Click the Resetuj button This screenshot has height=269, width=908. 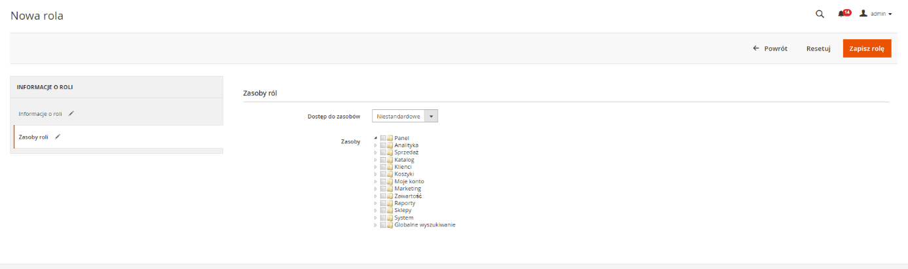818,48
